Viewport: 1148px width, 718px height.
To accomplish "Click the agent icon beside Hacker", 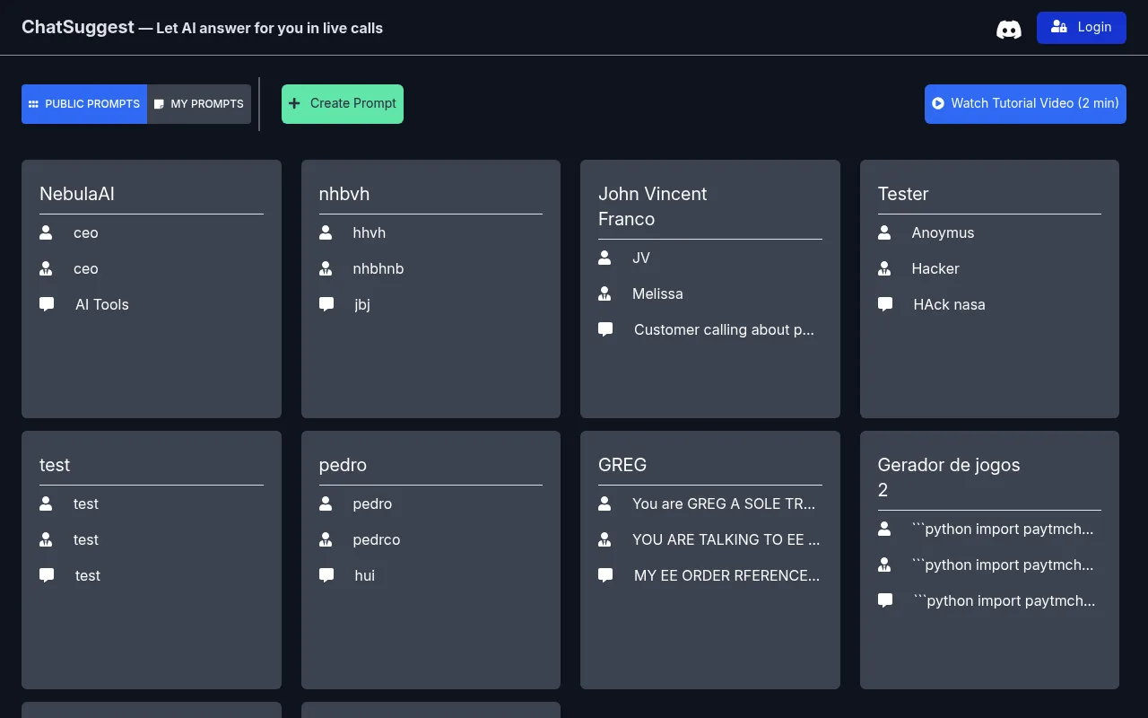I will 884,268.
